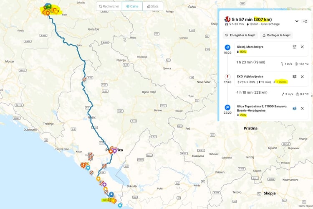Viewport: 313px width, 209px height.
Task: Click the red charger stop icon
Action: 228,77
